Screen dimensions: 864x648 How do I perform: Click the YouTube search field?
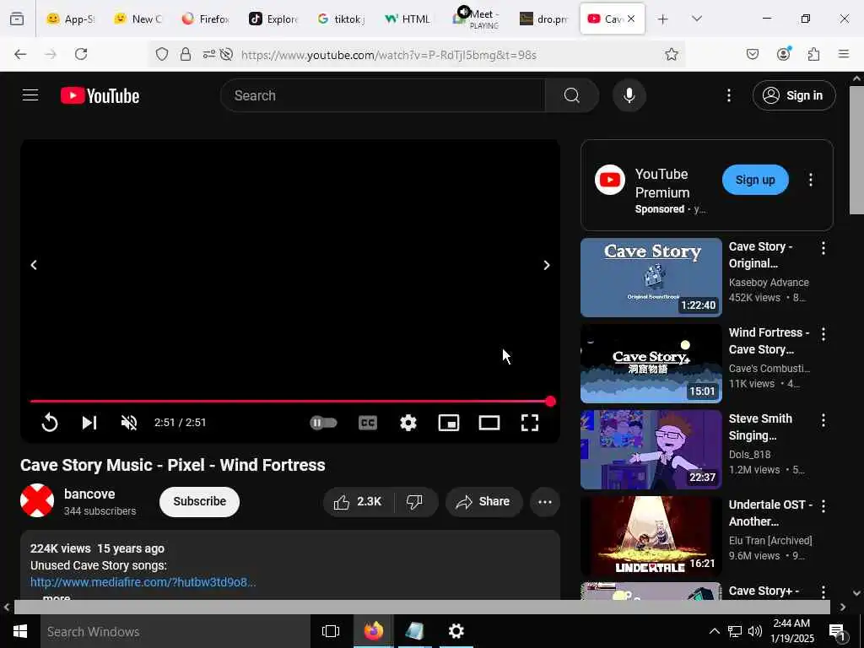(383, 95)
